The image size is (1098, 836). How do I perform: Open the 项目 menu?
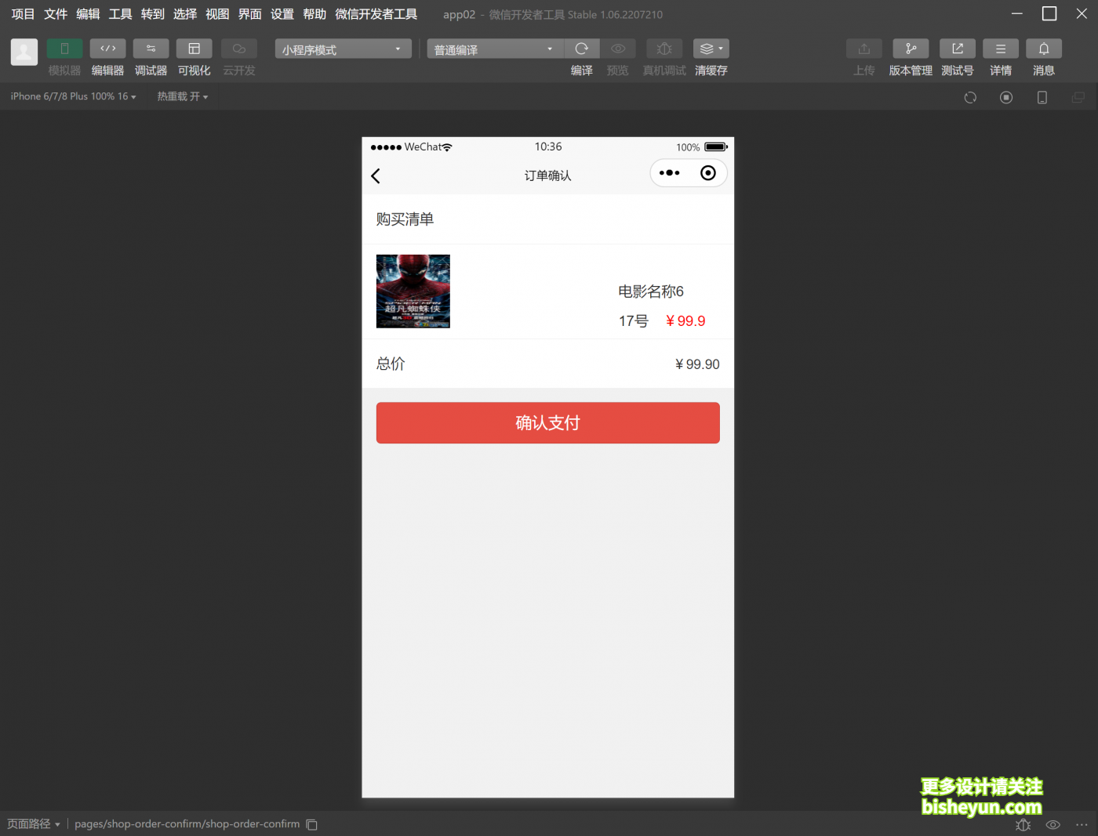pos(23,14)
